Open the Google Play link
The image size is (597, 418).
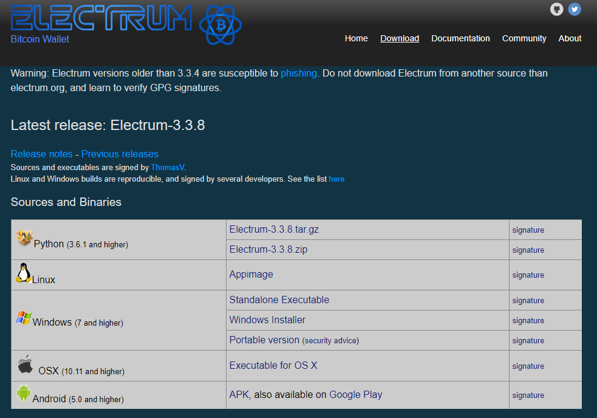pos(356,395)
